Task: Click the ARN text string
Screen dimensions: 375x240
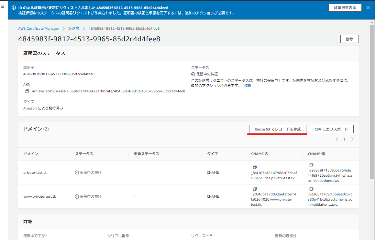Action: pos(109,91)
